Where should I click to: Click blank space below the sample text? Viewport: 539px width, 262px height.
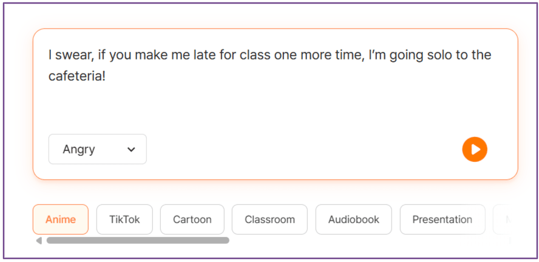coord(273,109)
